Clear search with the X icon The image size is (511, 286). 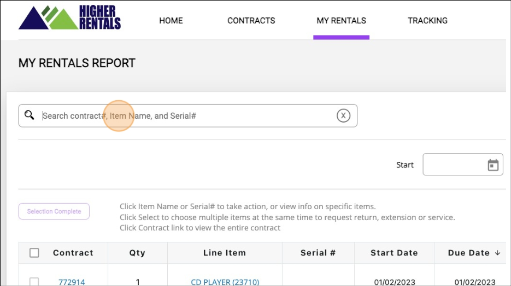[x=343, y=115]
